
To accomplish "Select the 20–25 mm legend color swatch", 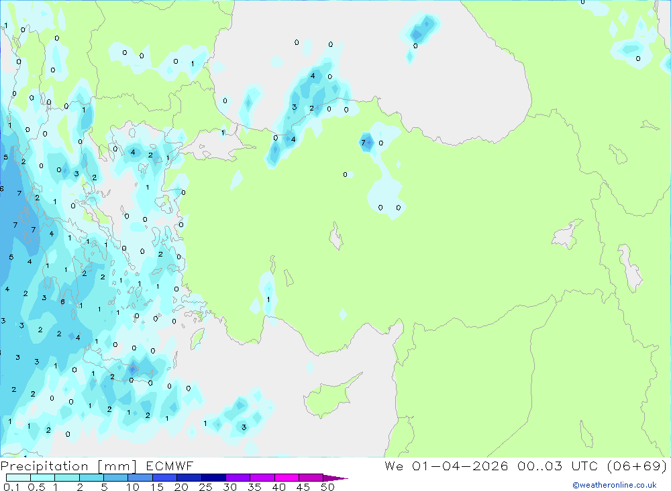I will (189, 478).
